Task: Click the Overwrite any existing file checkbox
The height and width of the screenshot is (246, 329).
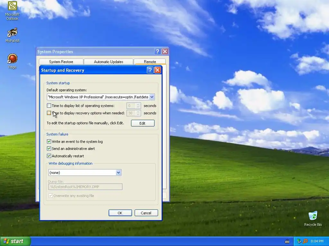Action: click(50, 196)
